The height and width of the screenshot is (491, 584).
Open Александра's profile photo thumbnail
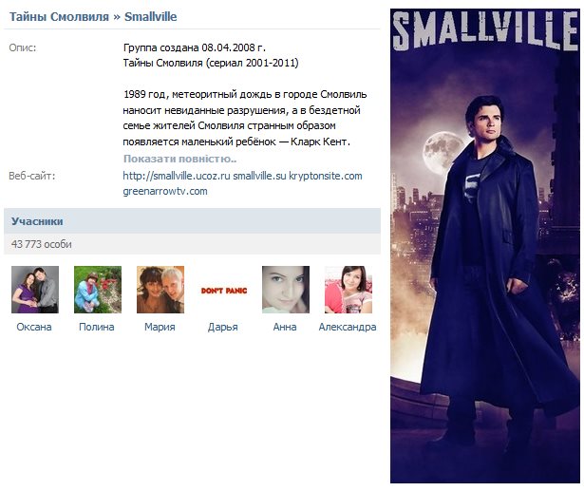[x=349, y=290]
